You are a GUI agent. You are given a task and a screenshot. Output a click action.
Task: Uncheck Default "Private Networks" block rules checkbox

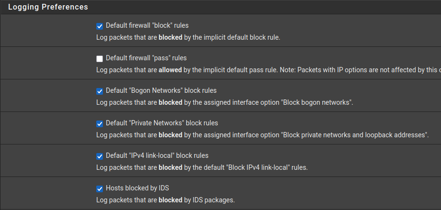click(100, 123)
